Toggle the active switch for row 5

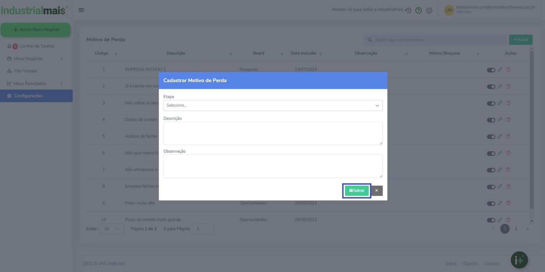491,137
